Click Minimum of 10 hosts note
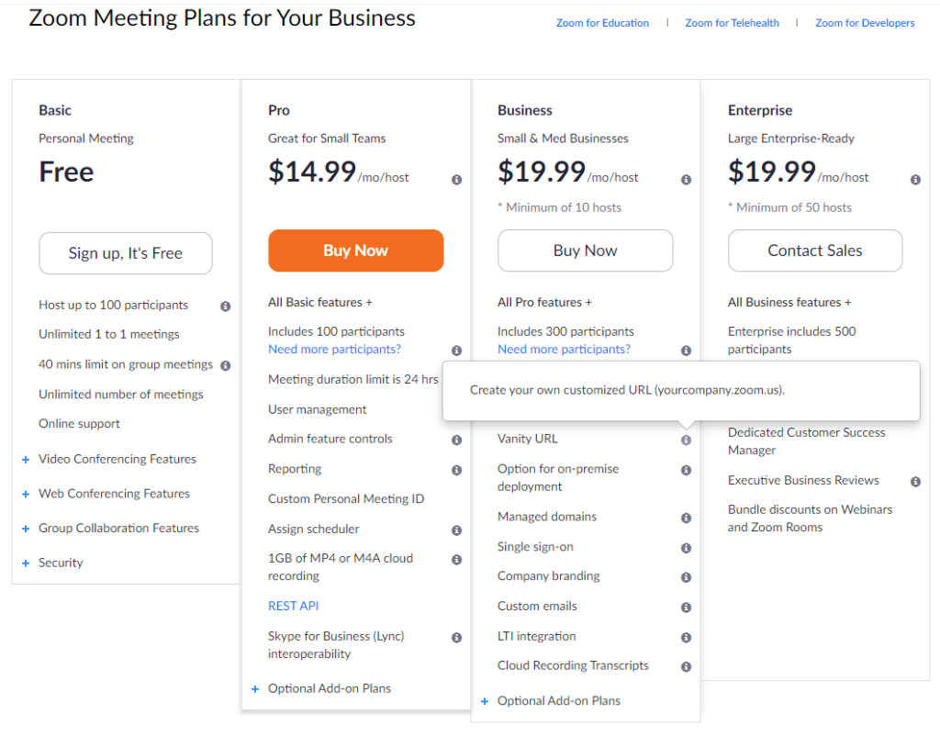The height and width of the screenshot is (736, 940). 560,207
